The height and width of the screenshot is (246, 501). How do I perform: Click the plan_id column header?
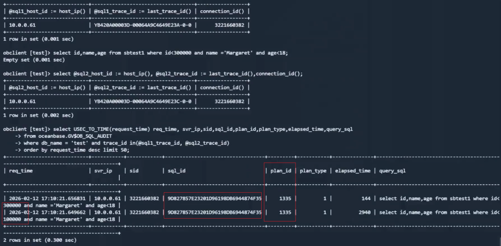pyautogui.click(x=281, y=170)
